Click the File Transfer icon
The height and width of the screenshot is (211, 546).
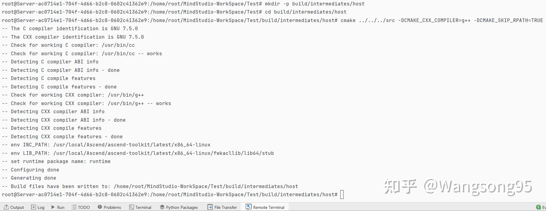click(x=210, y=207)
